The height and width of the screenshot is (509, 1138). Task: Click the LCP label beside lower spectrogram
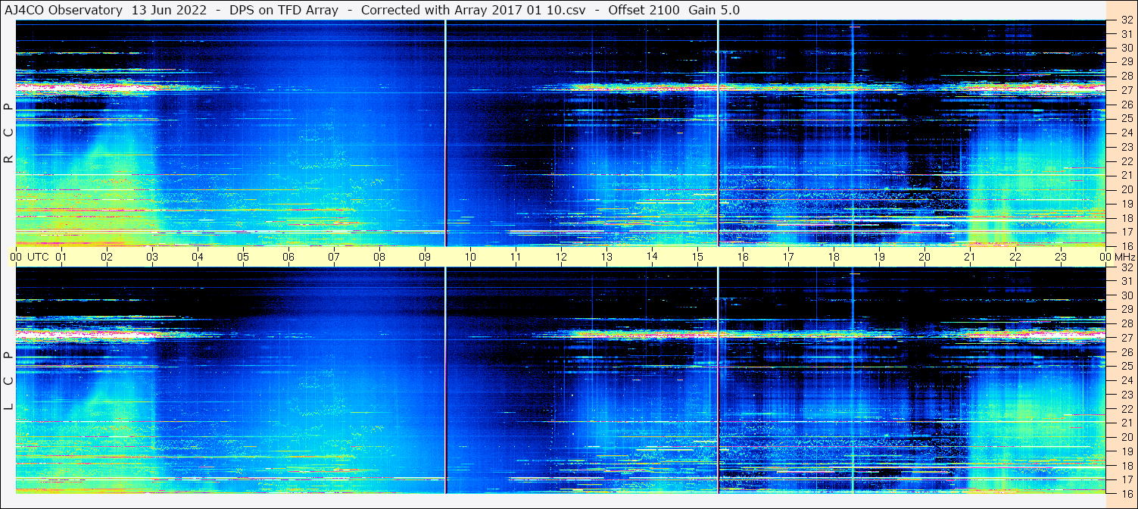[x=9, y=380]
